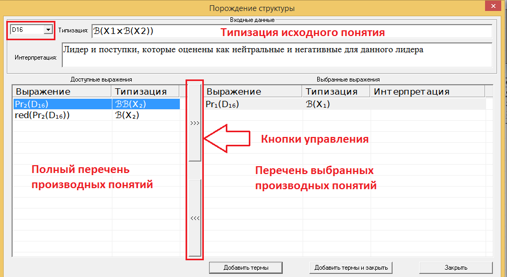Select the red(Pr₂(D₁₆)) expression row

[x=96, y=116]
